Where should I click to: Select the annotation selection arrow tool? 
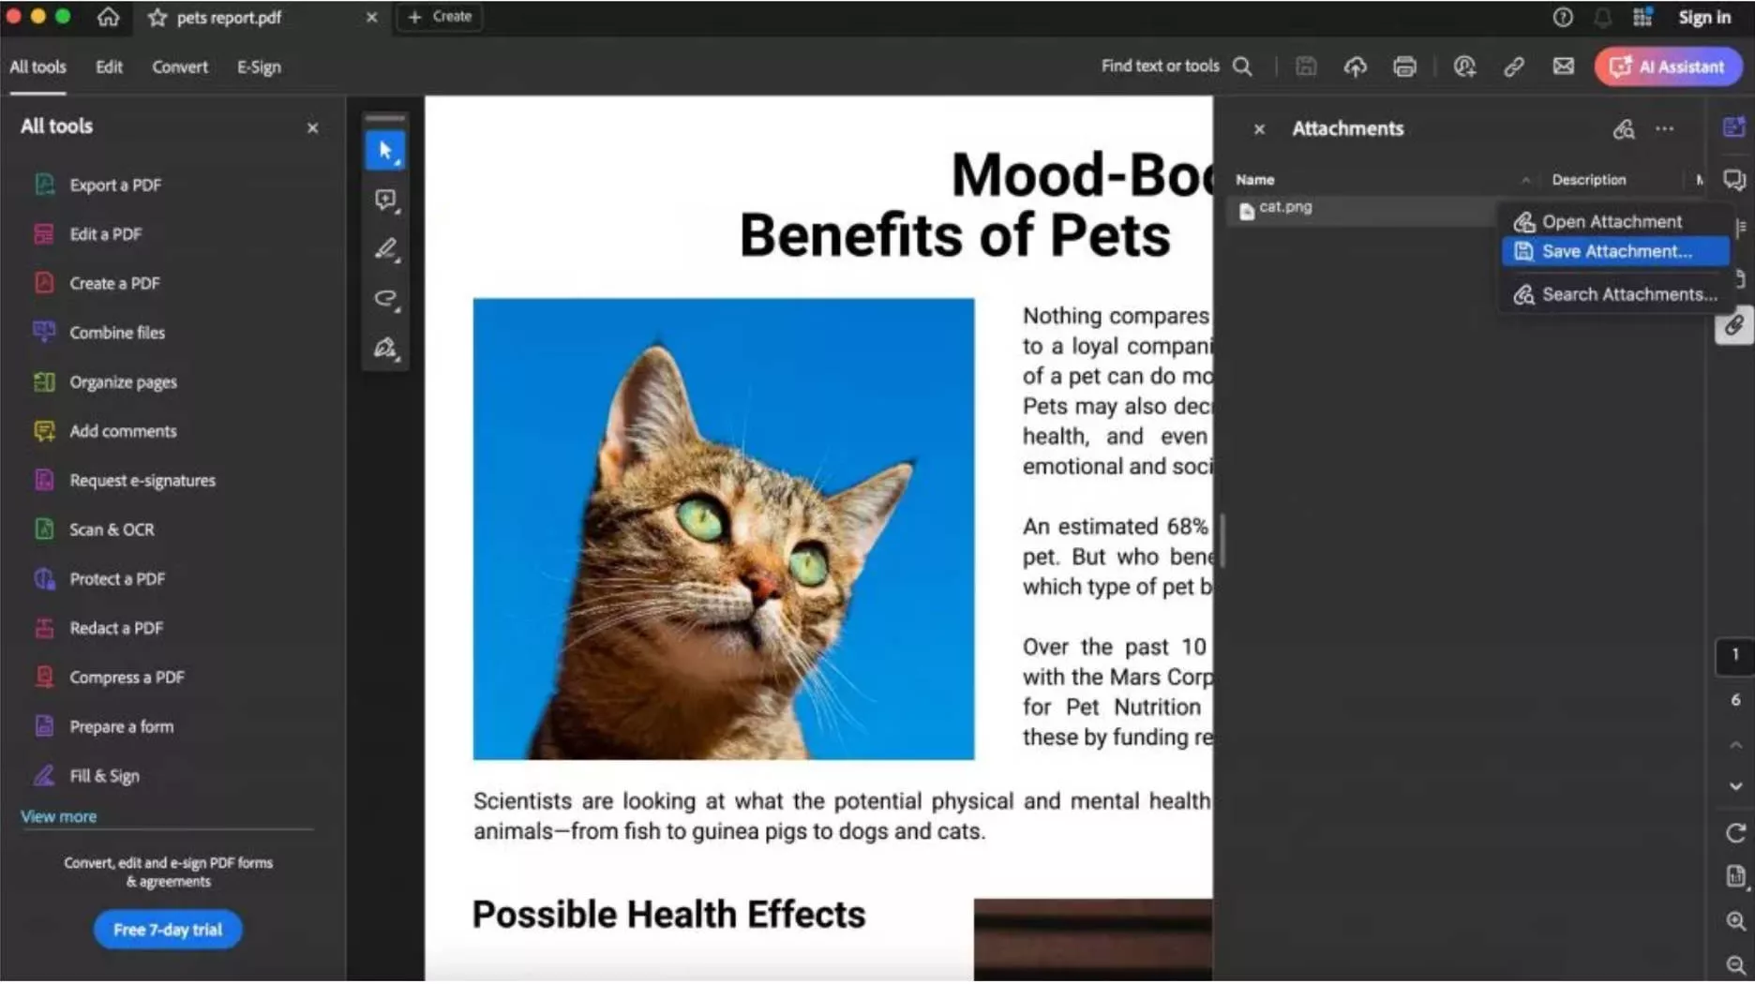pos(385,150)
